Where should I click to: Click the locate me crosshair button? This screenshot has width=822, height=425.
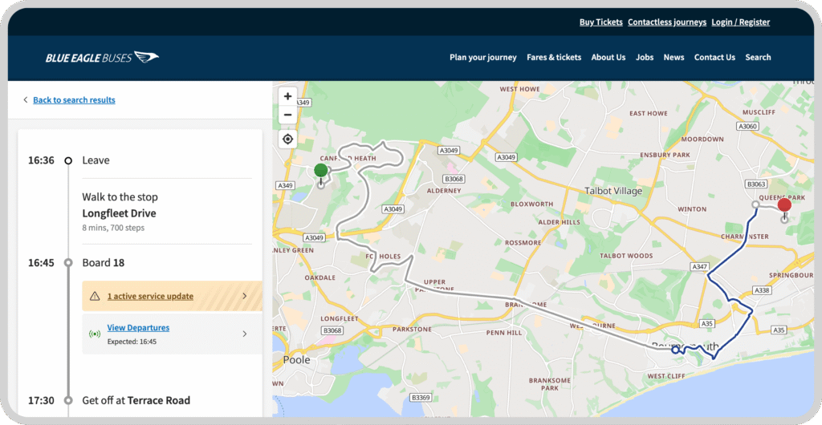click(x=288, y=140)
